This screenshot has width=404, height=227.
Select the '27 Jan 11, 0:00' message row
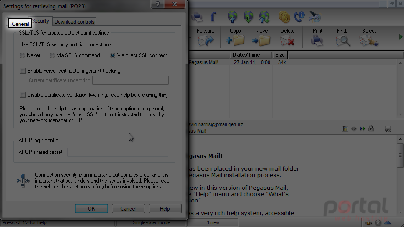pyautogui.click(x=292, y=62)
